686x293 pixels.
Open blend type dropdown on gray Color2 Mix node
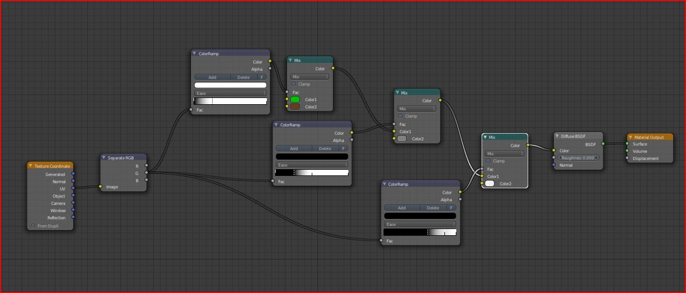[417, 109]
